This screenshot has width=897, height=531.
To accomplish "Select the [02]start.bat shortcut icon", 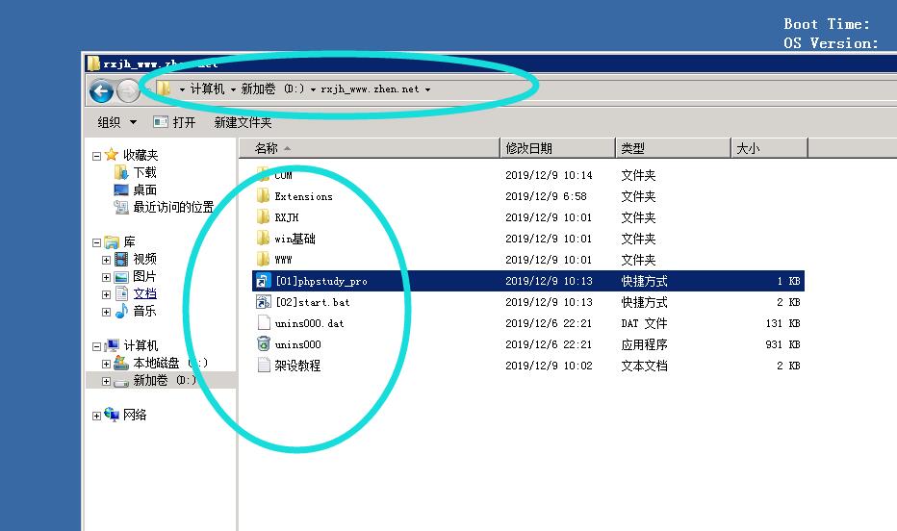I will [x=264, y=302].
